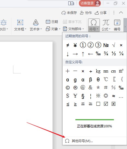
Task: Insert the crossed box ☒ symbol
Action: (x=113, y=104)
